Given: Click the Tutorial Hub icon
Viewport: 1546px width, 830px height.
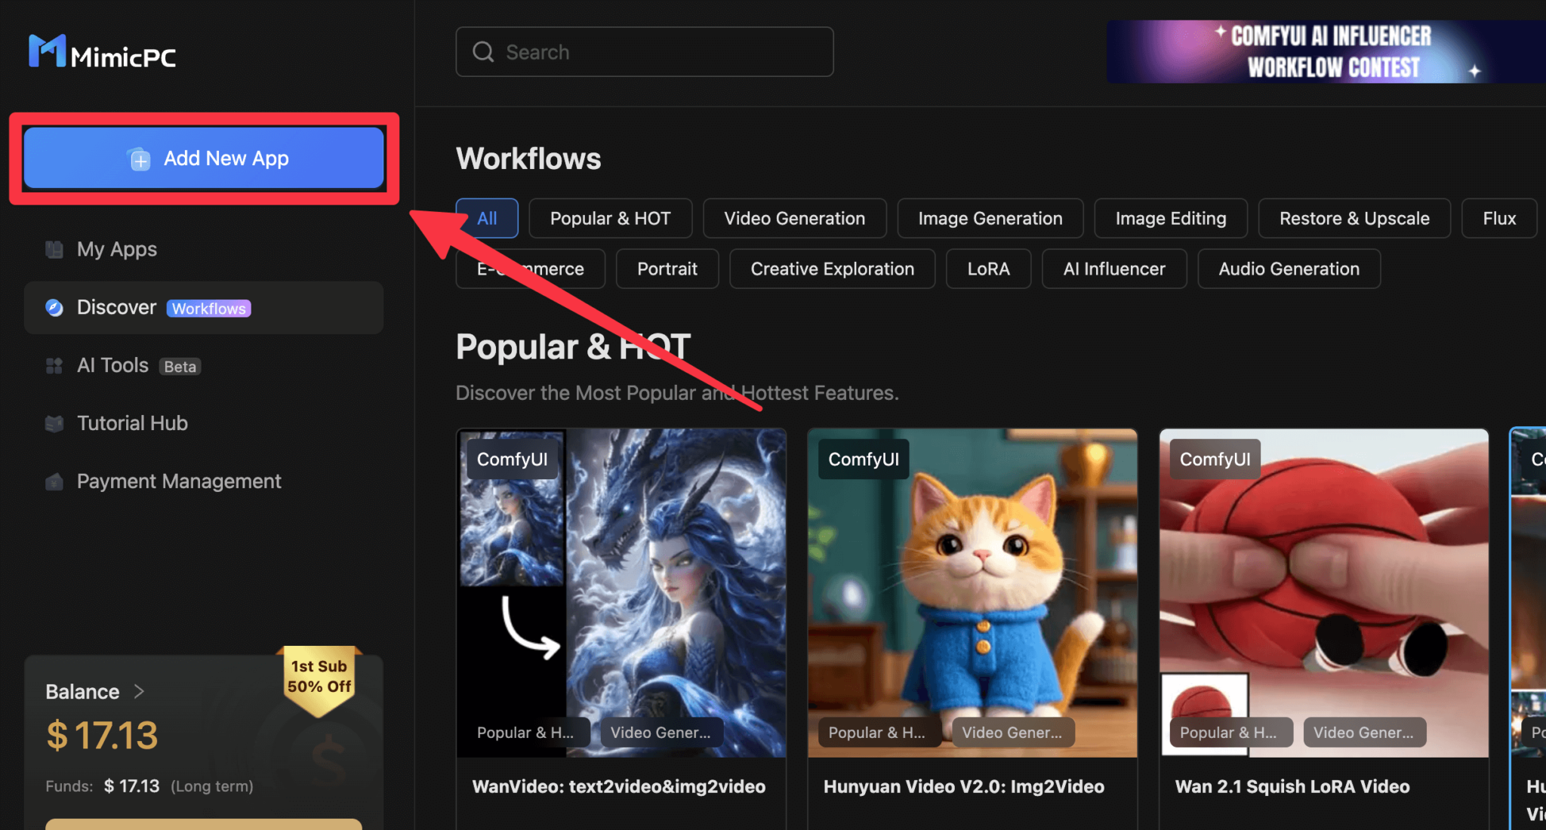Looking at the screenshot, I should [x=54, y=423].
